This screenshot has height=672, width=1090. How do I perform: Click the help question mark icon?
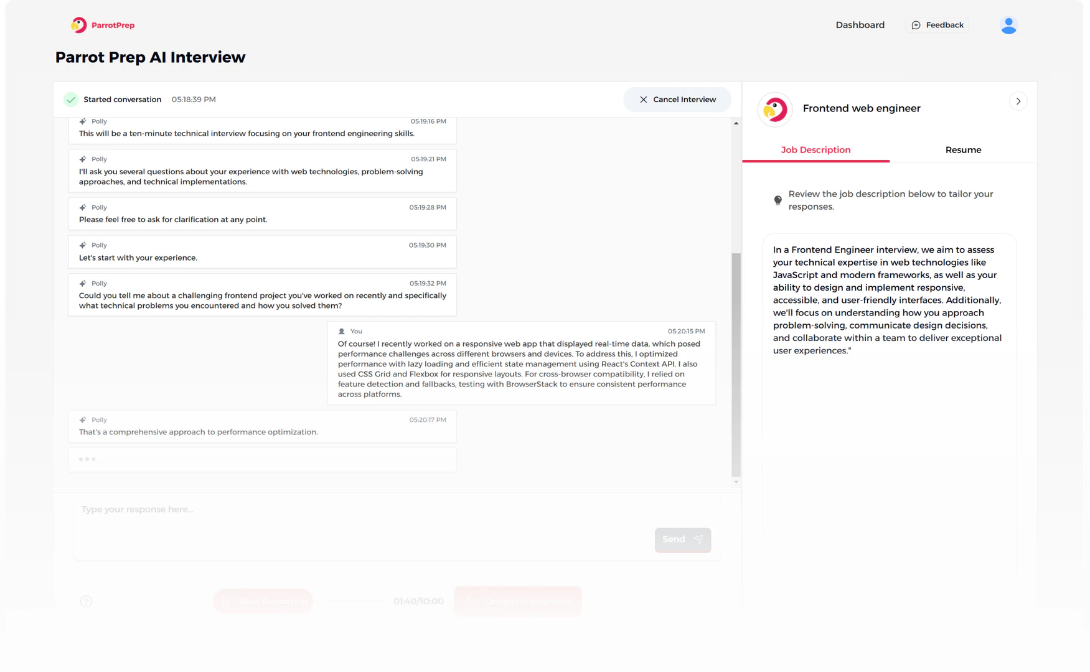pyautogui.click(x=86, y=601)
